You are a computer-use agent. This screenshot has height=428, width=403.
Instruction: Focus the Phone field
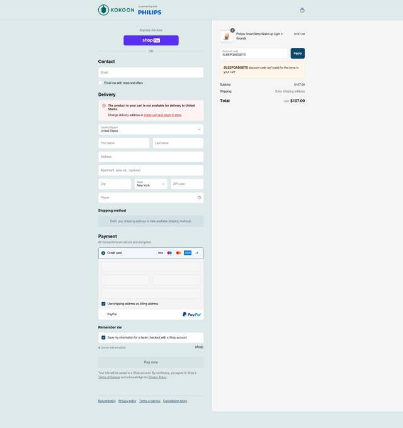[150, 198]
